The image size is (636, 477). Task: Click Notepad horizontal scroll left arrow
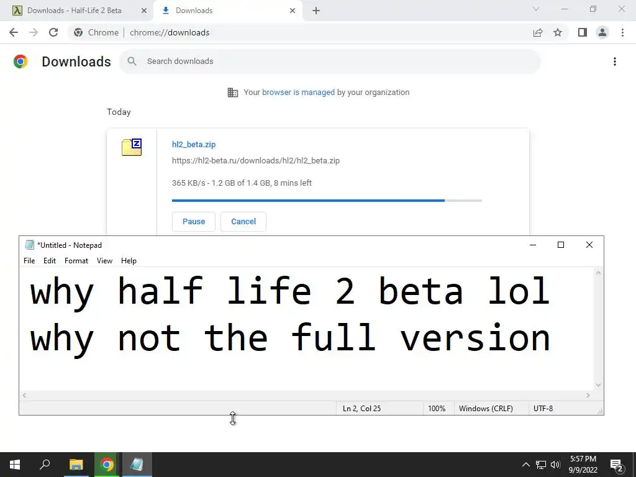click(24, 395)
